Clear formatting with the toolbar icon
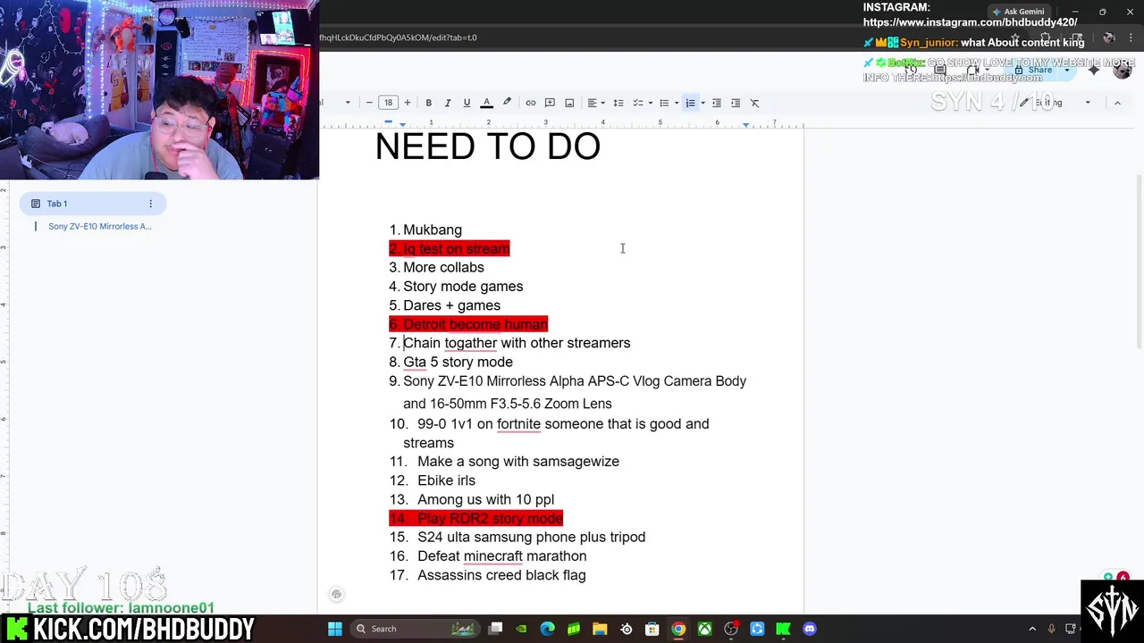Image resolution: width=1144 pixels, height=643 pixels. tap(754, 103)
